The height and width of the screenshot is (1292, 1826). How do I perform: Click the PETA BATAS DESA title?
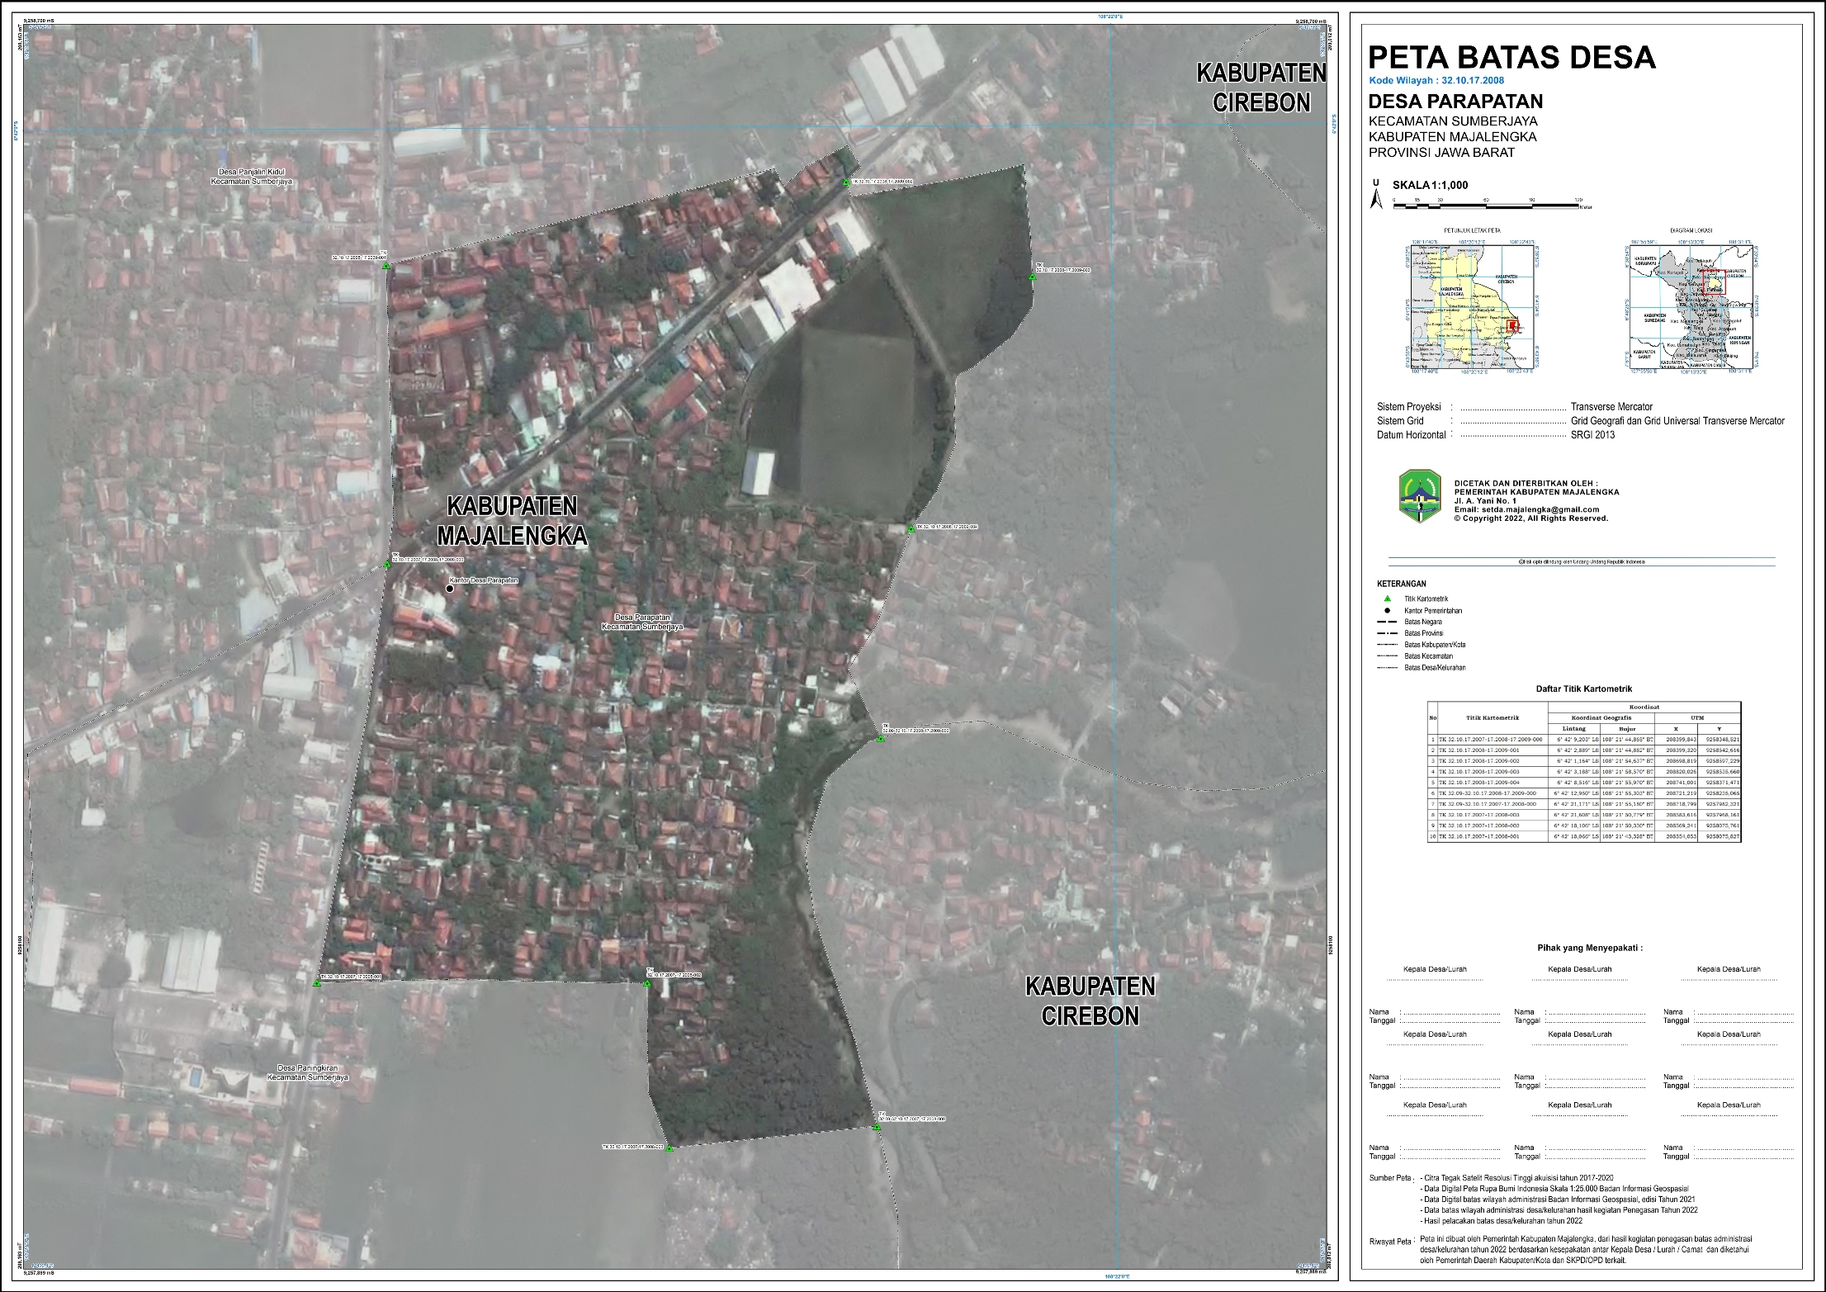[x=1511, y=57]
